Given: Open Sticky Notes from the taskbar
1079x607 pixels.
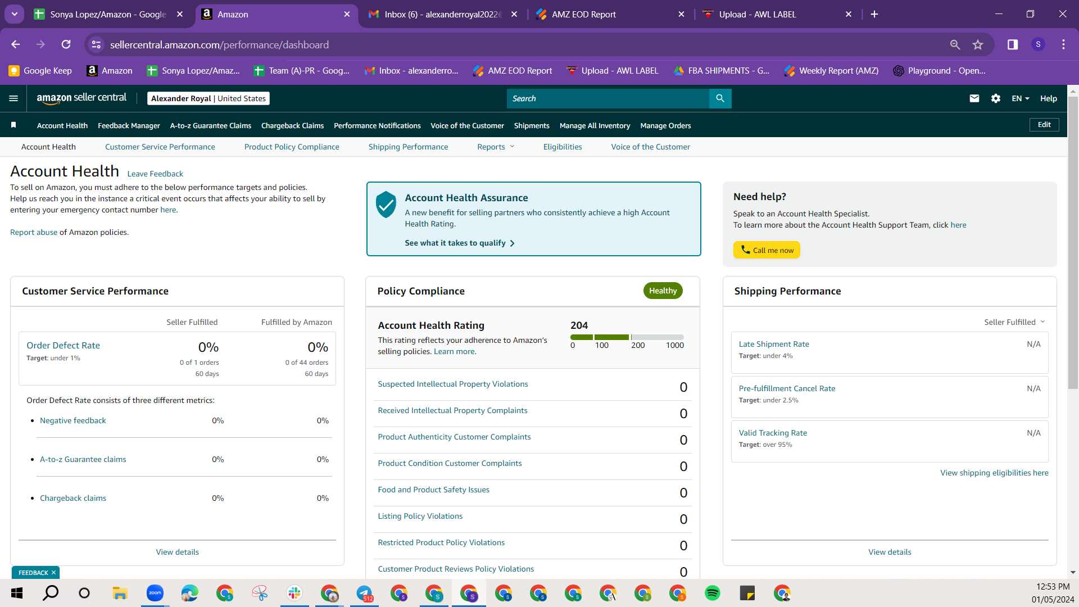Looking at the screenshot, I should coord(747,593).
